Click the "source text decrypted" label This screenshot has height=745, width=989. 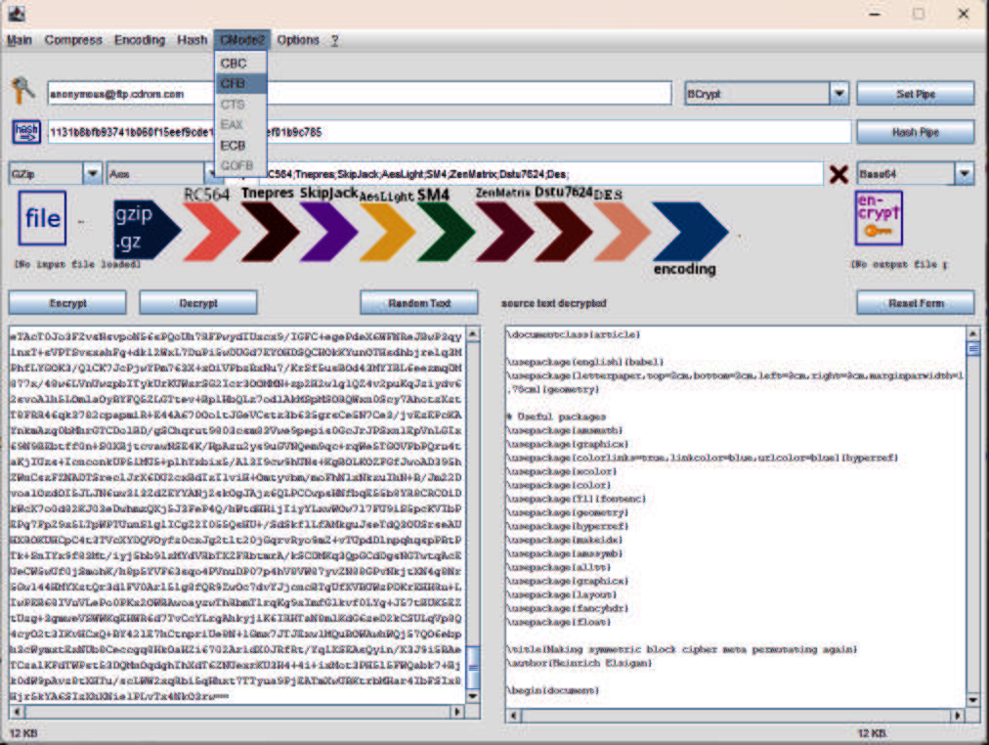tap(554, 303)
